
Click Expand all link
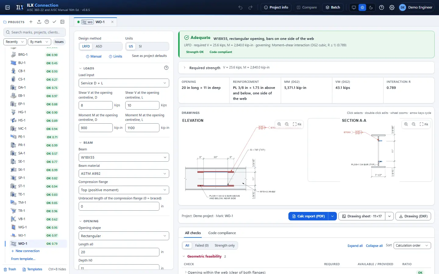click(x=355, y=246)
